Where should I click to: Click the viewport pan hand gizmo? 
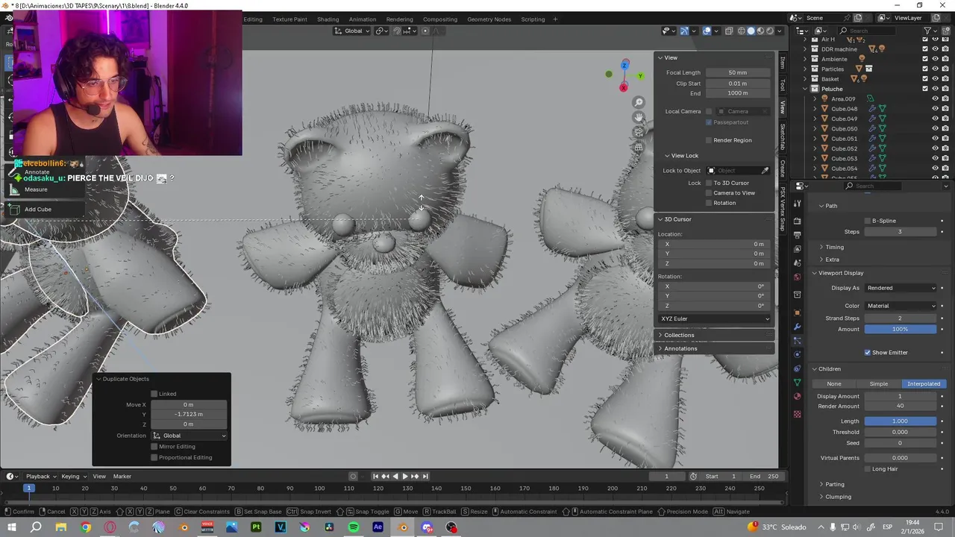(639, 117)
